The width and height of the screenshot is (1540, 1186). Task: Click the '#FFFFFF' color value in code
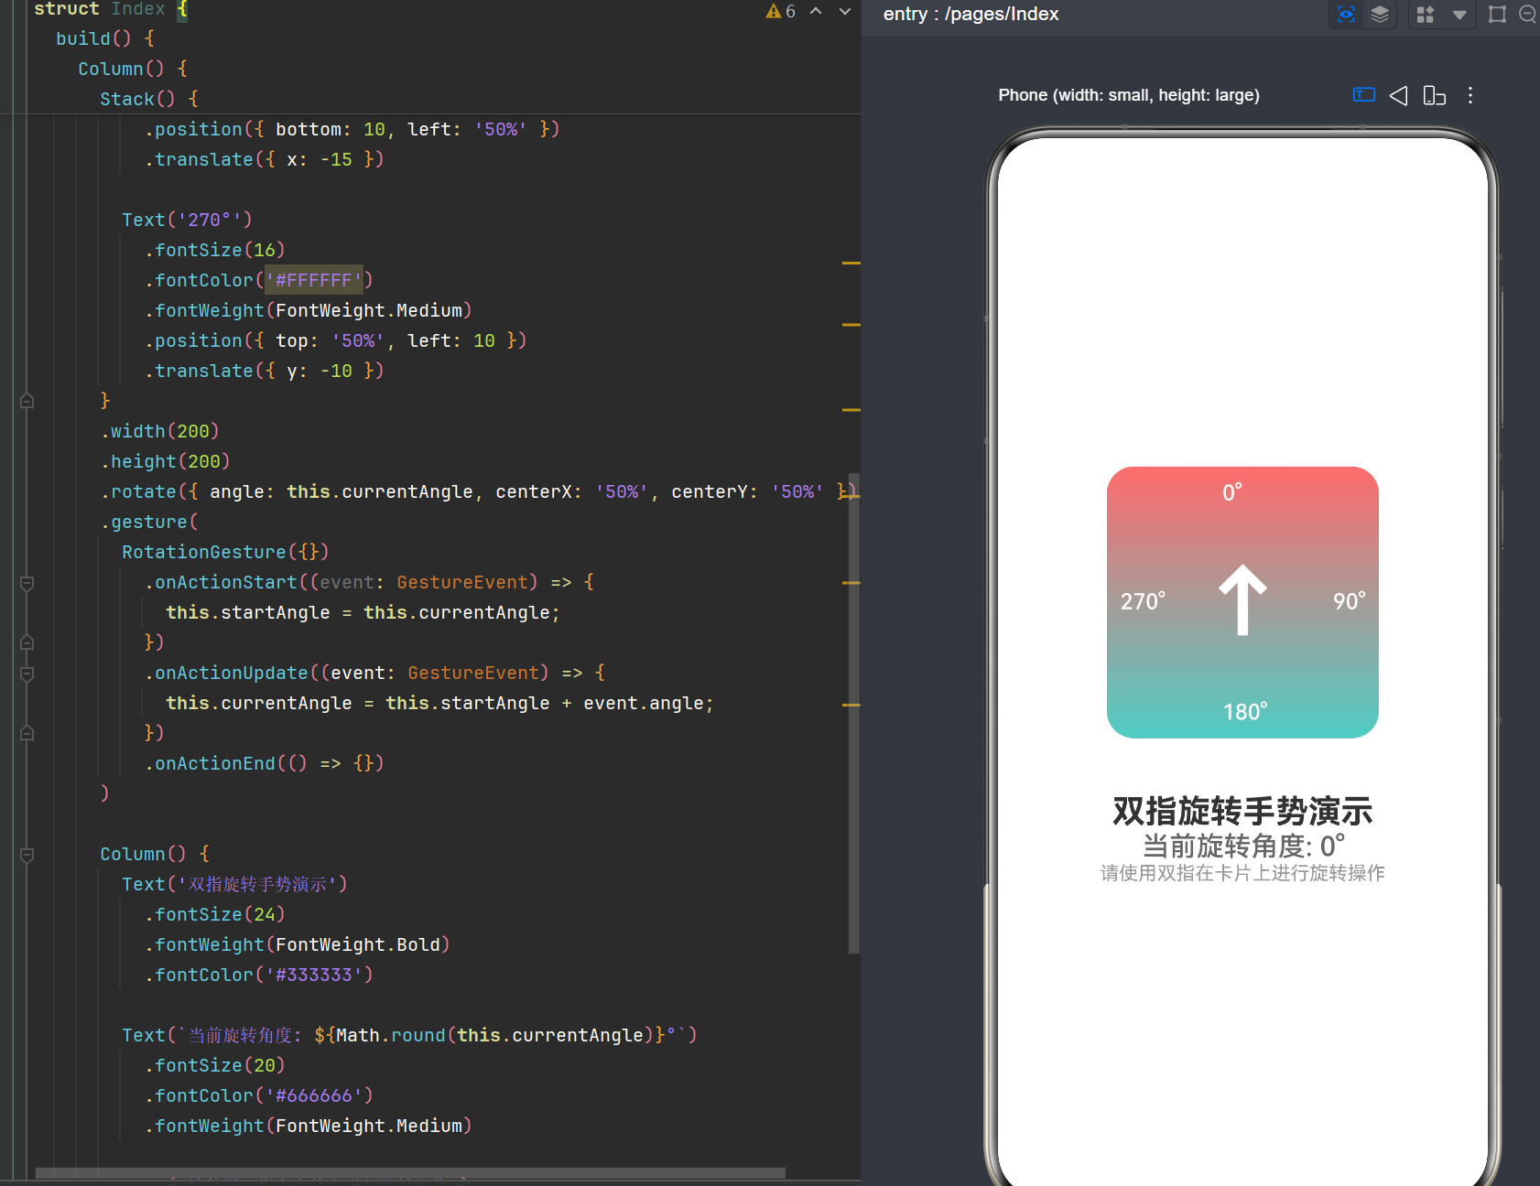314,280
